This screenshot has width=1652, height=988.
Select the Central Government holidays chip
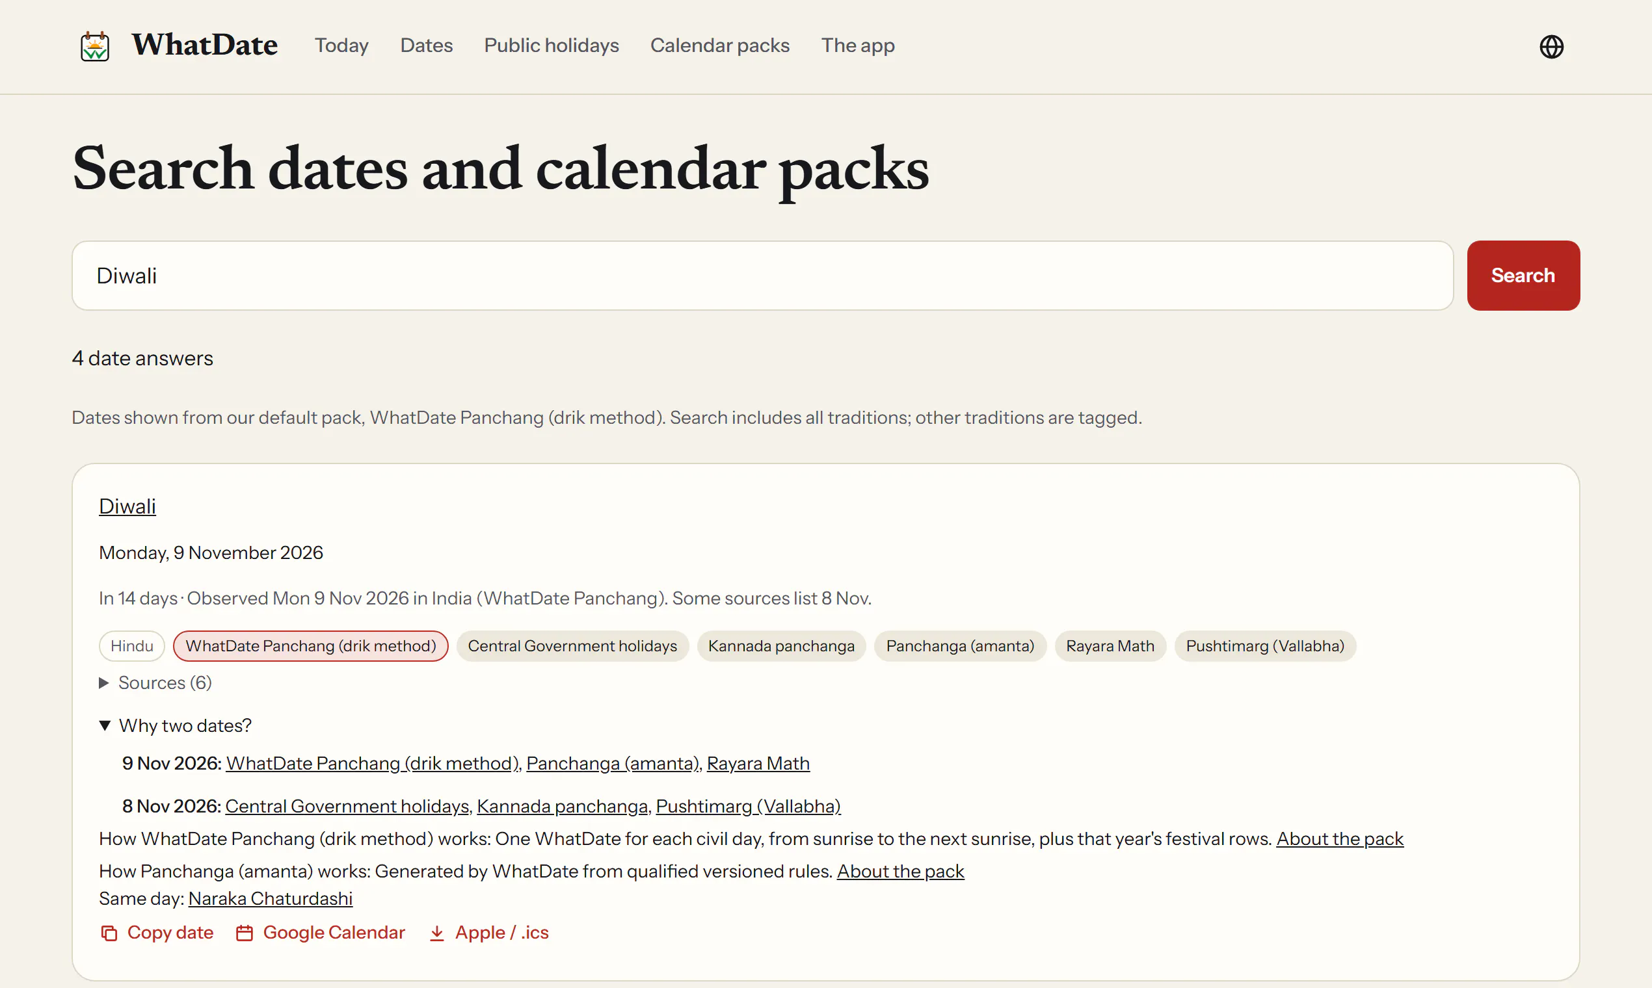(572, 646)
